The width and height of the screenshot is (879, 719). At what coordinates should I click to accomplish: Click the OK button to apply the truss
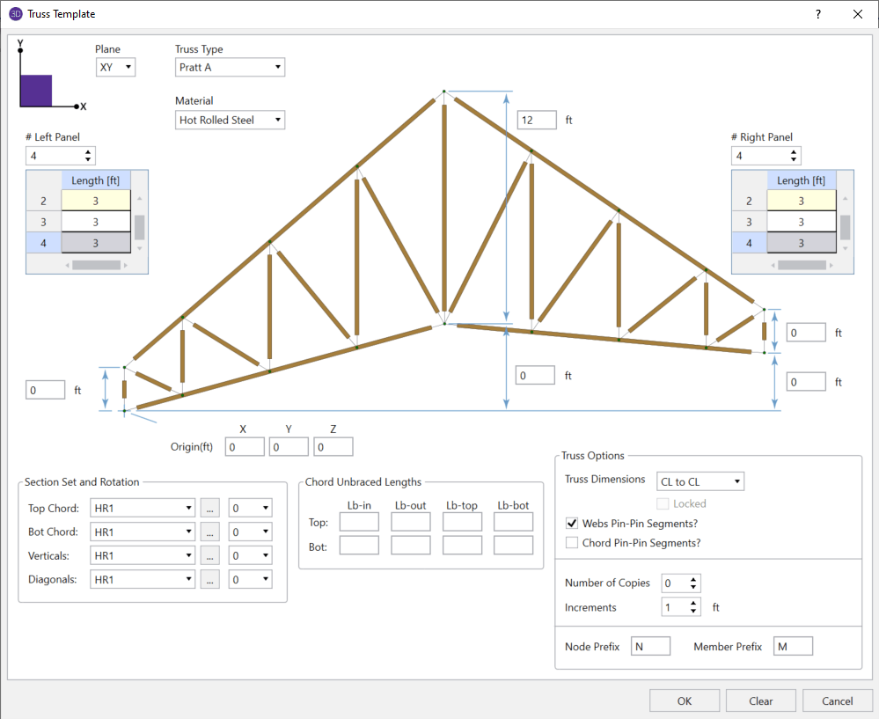(x=684, y=701)
